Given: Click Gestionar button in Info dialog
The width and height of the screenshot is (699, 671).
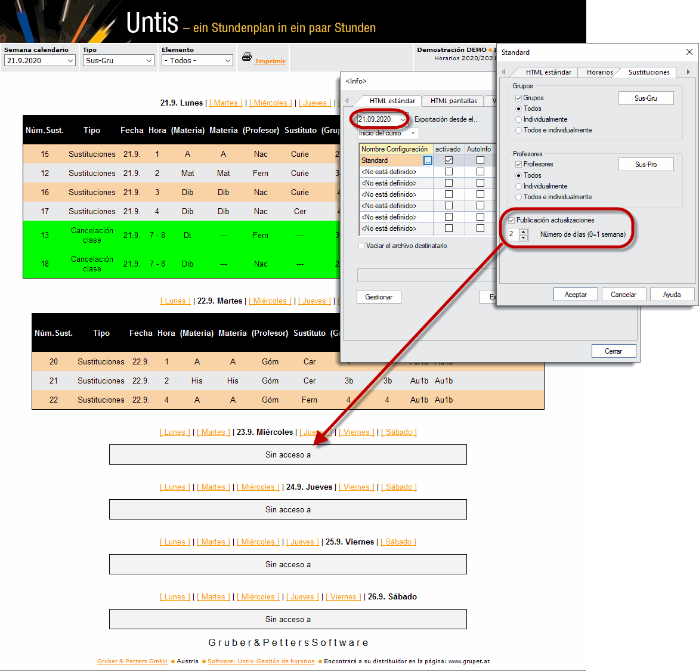Looking at the screenshot, I should coord(379,297).
